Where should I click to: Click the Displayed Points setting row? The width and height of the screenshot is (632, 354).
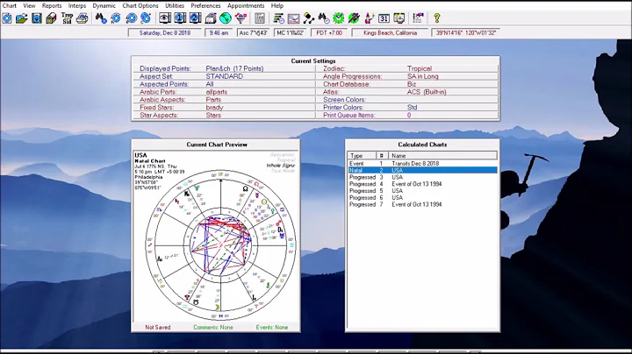click(224, 68)
